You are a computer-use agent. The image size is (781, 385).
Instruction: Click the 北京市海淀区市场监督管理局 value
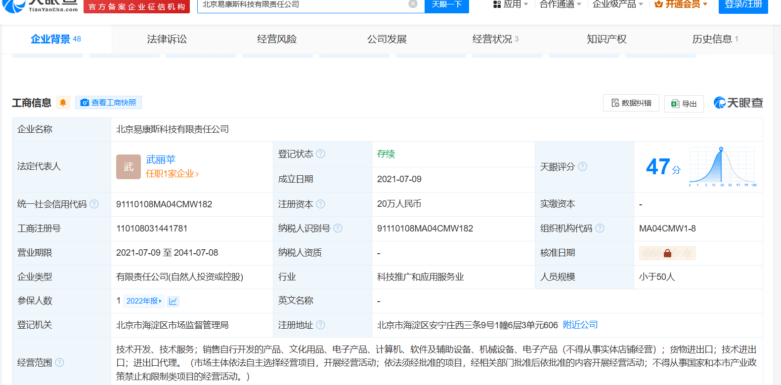(173, 325)
